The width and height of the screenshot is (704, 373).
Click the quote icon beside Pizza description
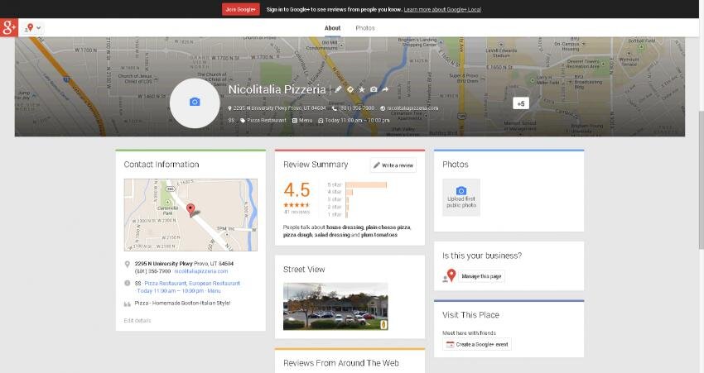[x=127, y=304]
